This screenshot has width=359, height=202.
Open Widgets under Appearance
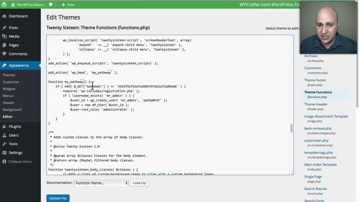point(9,89)
